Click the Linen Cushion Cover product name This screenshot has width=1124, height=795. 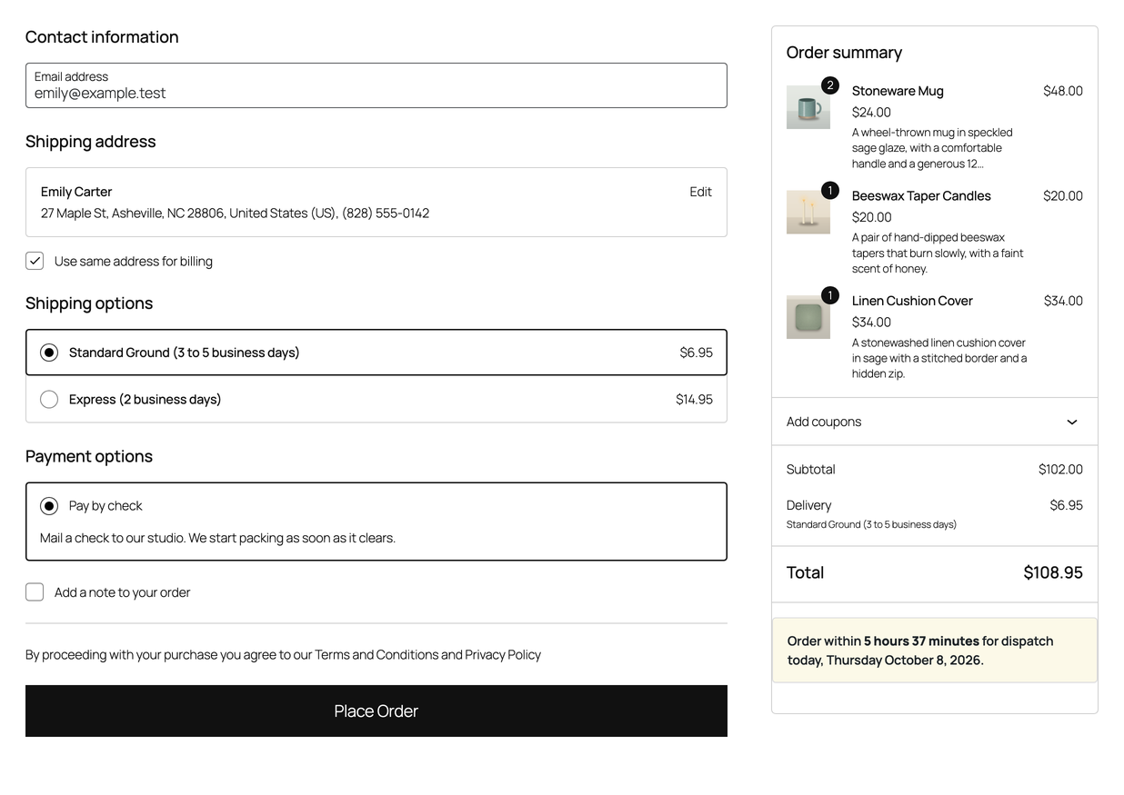coord(912,301)
